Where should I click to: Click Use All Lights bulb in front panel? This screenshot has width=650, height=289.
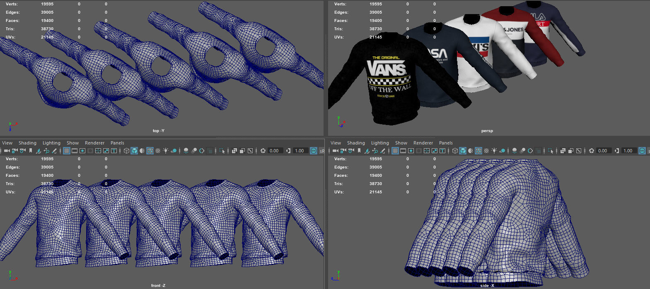pos(166,151)
